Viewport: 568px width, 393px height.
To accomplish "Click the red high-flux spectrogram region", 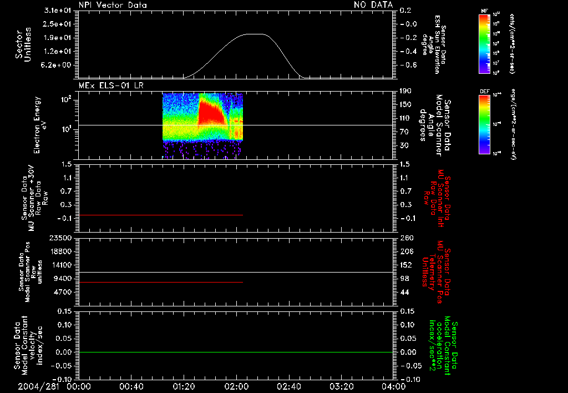I will (212, 113).
